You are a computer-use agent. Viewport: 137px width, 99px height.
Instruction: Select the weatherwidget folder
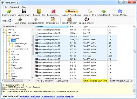(21, 44)
